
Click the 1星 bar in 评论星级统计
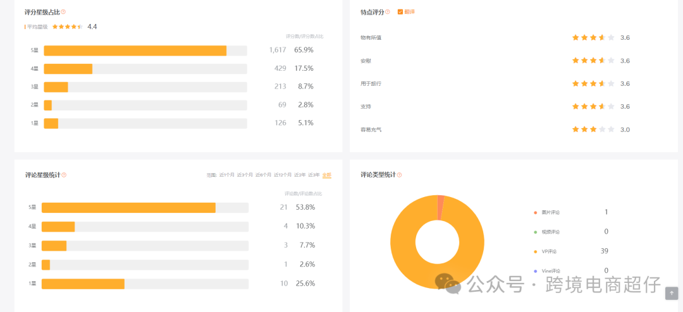[x=83, y=284]
